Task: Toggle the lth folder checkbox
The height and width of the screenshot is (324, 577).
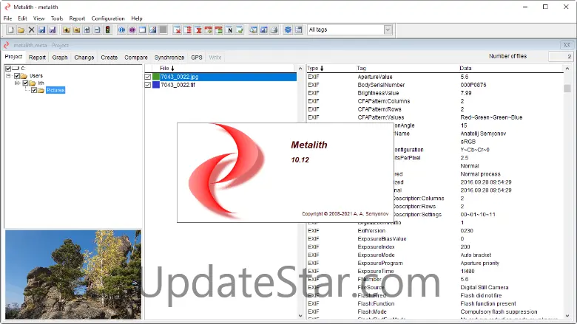Action: point(25,83)
